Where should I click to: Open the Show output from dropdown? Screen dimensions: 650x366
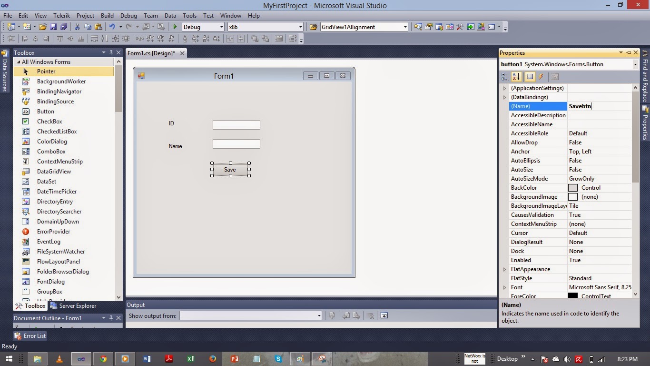[x=319, y=315]
